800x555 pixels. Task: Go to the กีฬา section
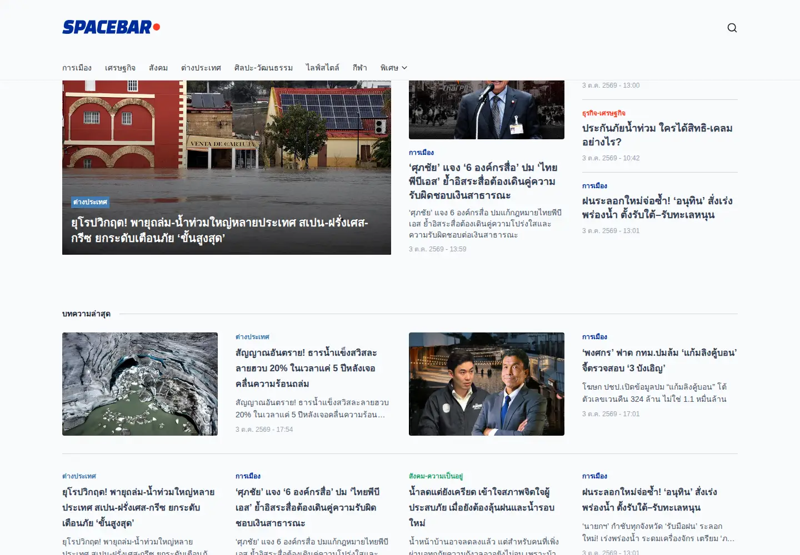[360, 68]
